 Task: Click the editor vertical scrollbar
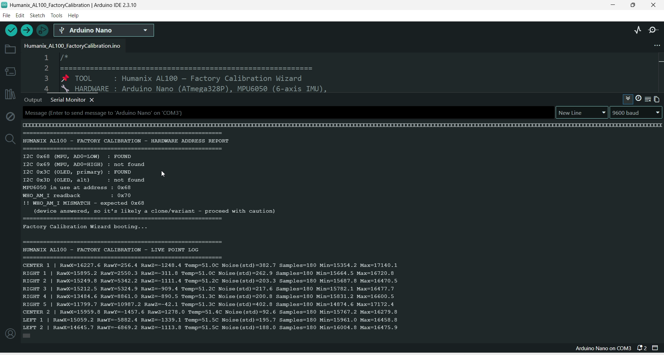[661, 73]
